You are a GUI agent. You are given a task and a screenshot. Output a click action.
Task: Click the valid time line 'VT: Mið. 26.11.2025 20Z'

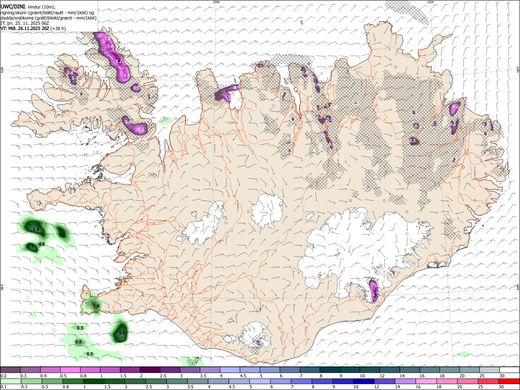pyautogui.click(x=25, y=28)
